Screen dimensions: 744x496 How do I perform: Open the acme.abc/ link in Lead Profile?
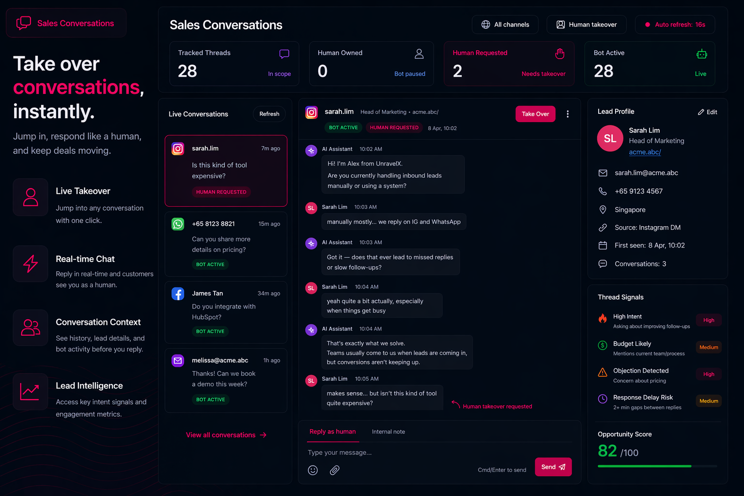coord(645,152)
